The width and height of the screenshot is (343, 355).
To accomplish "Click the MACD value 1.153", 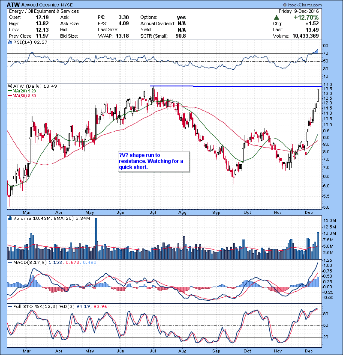I will pyautogui.click(x=55, y=263).
